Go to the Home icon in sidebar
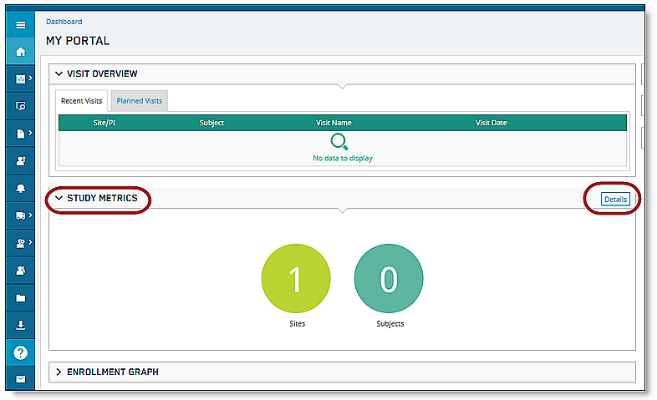Screen dimensions: 657x400 (x=21, y=52)
